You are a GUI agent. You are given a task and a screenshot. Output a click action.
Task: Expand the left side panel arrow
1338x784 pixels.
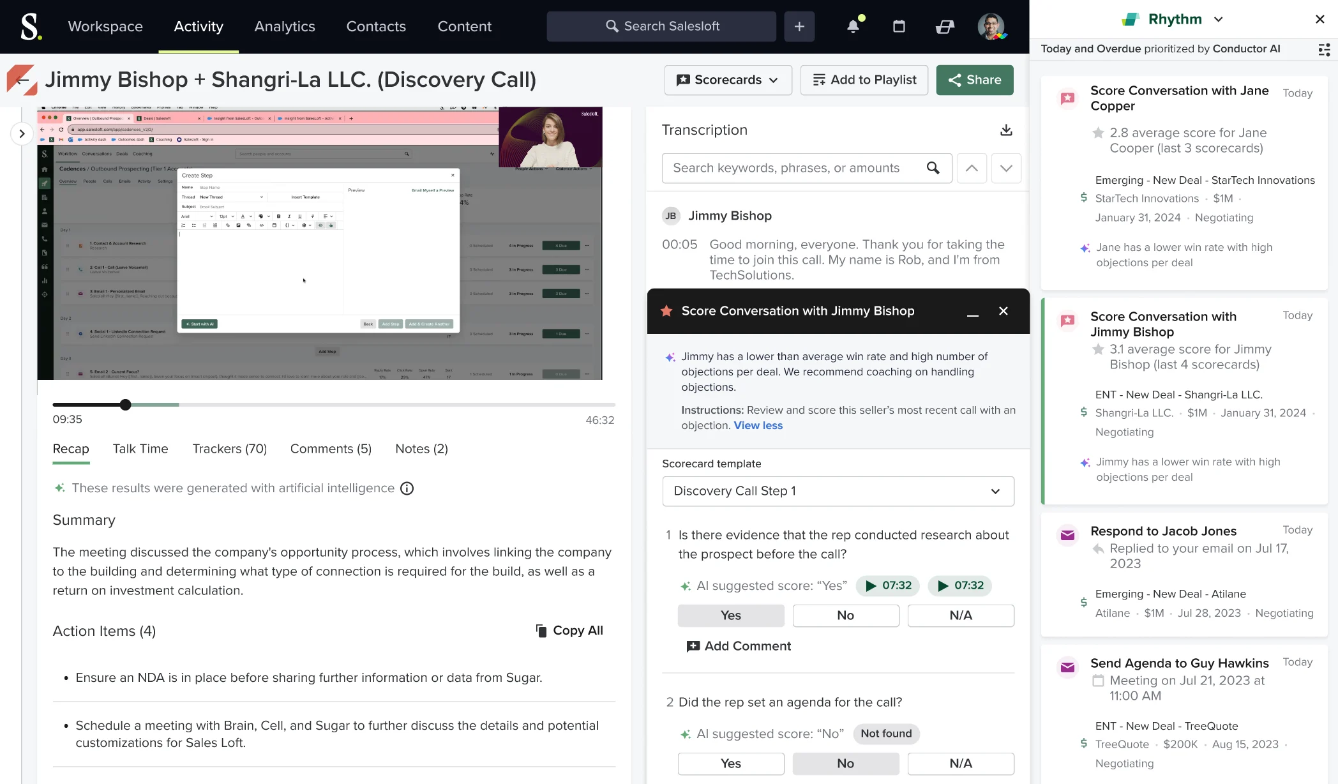tap(22, 133)
